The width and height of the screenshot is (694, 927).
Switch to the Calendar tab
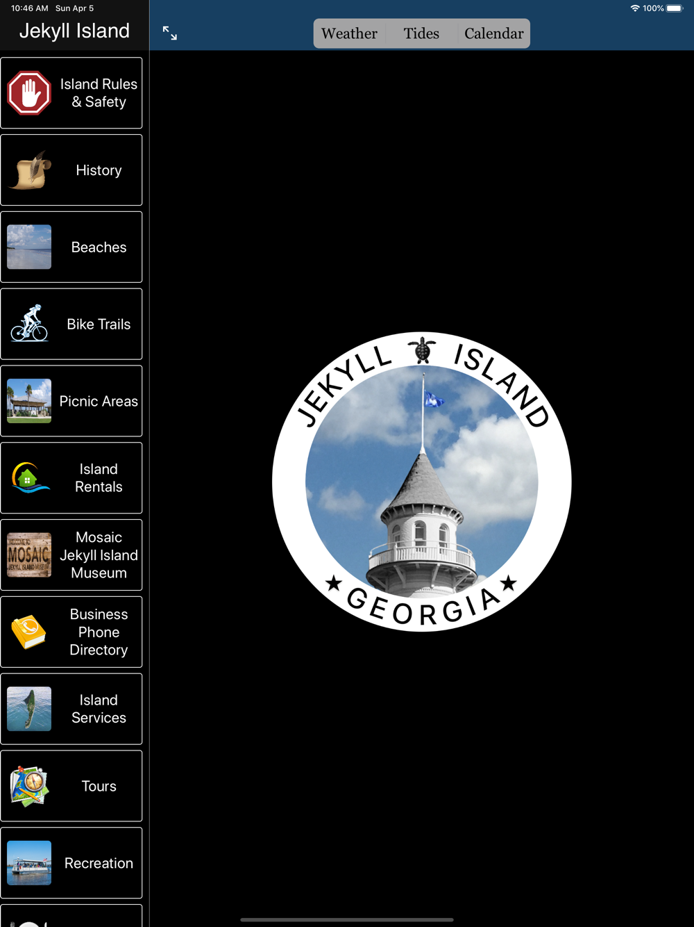pyautogui.click(x=493, y=33)
